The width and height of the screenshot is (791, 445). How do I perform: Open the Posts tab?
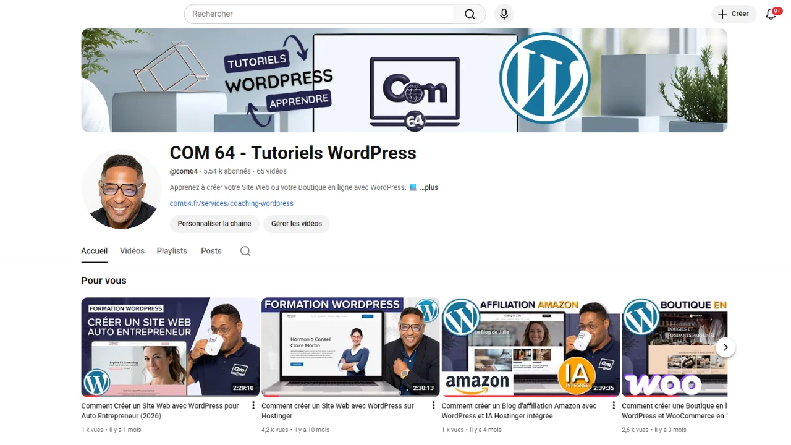211,251
